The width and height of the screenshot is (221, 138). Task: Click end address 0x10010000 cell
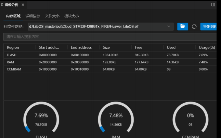pos(80,69)
